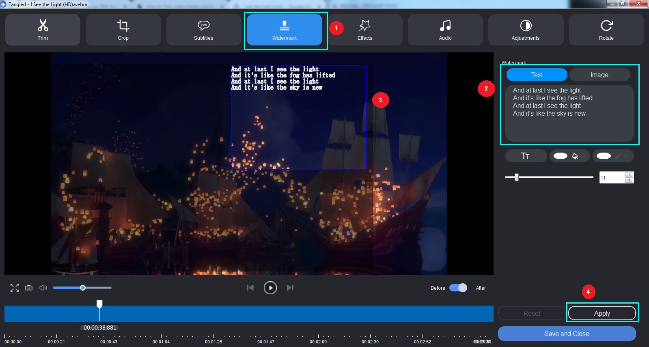Click the font size slider handle
The image size is (649, 347).
[x=516, y=177]
